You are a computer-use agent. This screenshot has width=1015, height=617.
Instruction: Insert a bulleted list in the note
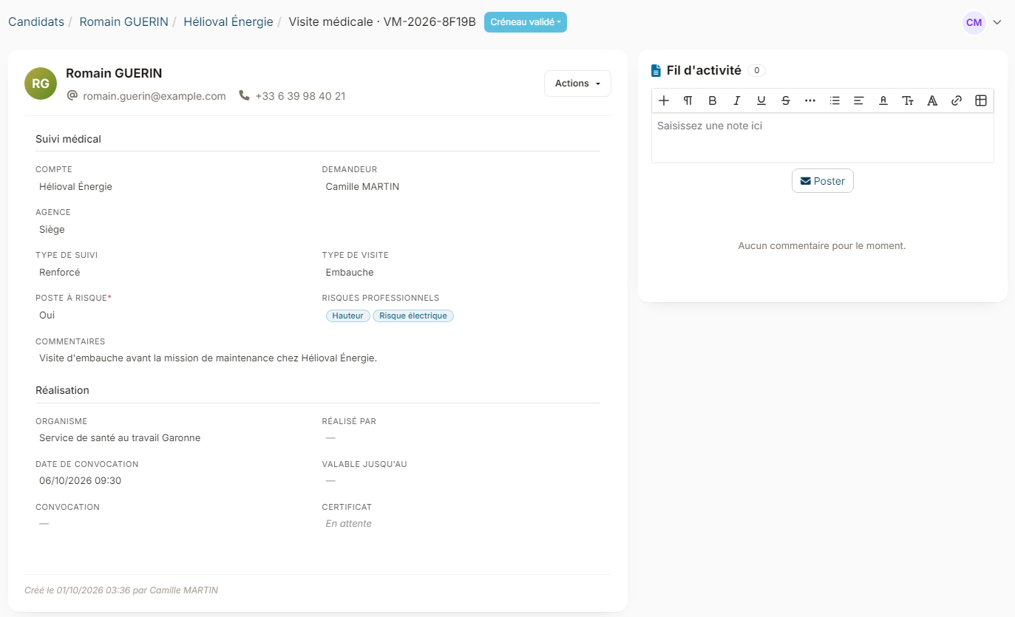(x=835, y=100)
